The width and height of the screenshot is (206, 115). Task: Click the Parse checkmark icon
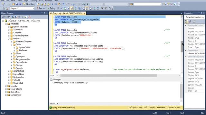pyautogui.click(x=61, y=8)
